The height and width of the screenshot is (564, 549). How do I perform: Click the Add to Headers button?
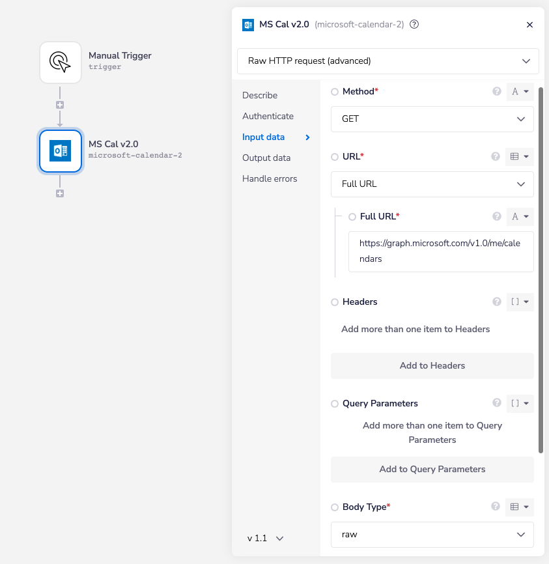[x=432, y=366]
